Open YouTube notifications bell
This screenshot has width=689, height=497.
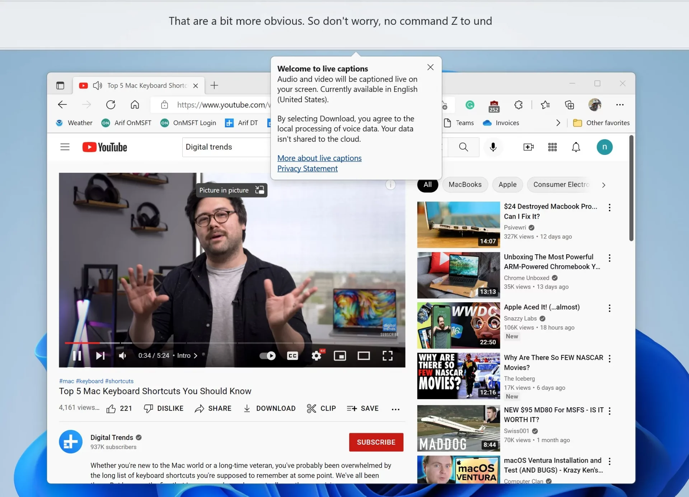pyautogui.click(x=576, y=147)
